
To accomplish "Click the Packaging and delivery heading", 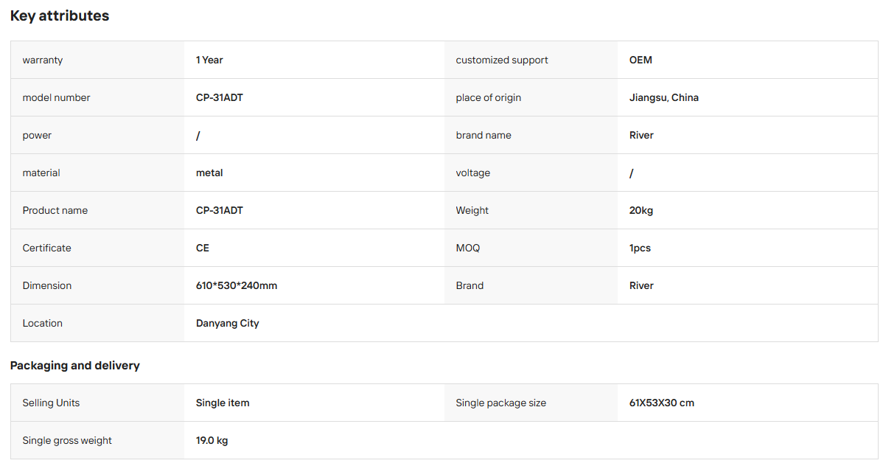I will click(x=75, y=366).
